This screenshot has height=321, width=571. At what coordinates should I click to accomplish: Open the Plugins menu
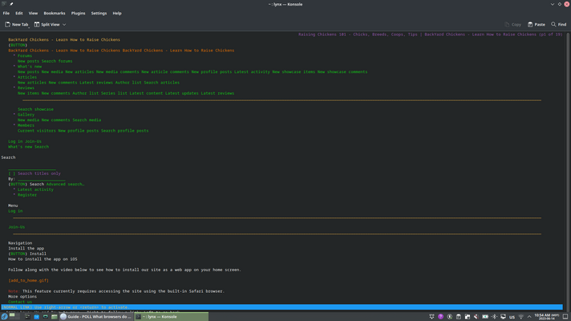[78, 13]
